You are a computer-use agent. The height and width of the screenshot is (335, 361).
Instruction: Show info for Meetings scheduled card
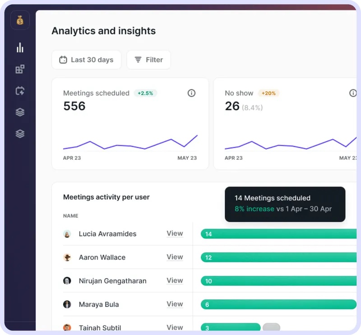[x=191, y=93]
